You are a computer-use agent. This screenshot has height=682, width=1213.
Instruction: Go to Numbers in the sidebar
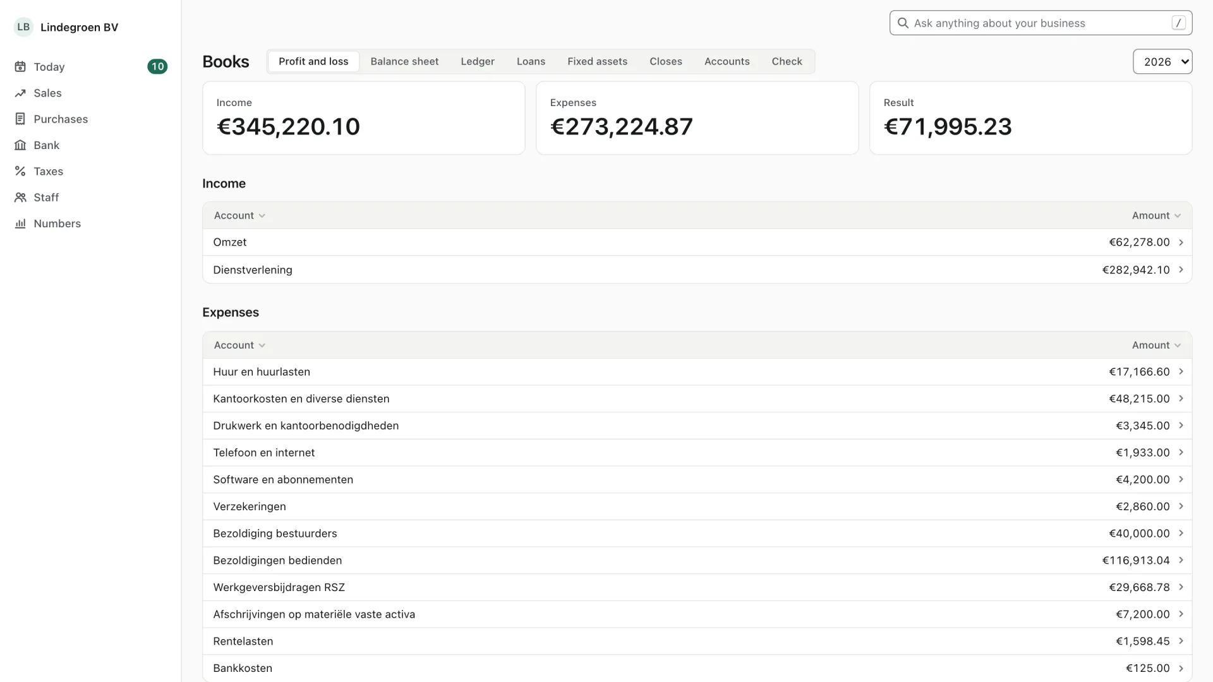(90, 224)
